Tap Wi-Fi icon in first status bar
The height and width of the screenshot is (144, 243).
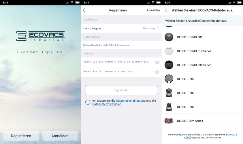pos(72,3)
